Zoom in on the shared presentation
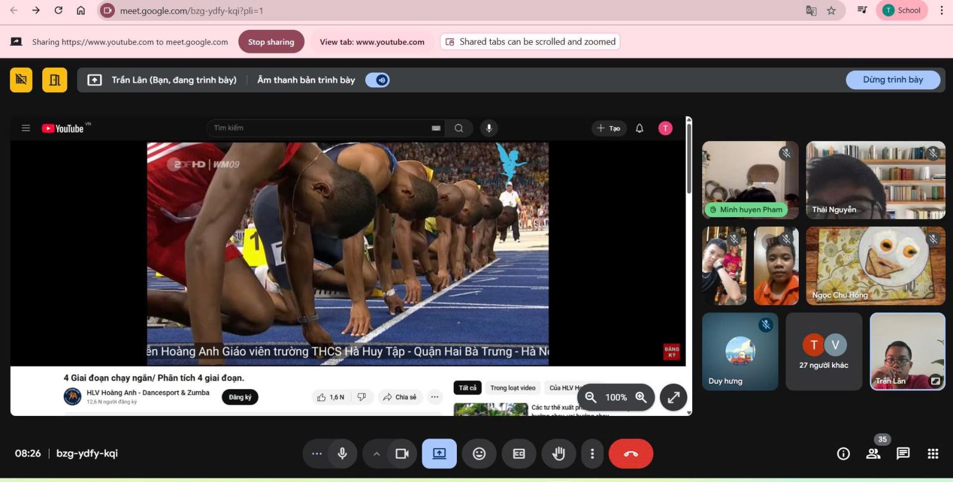The height and width of the screenshot is (482, 953). tap(641, 398)
